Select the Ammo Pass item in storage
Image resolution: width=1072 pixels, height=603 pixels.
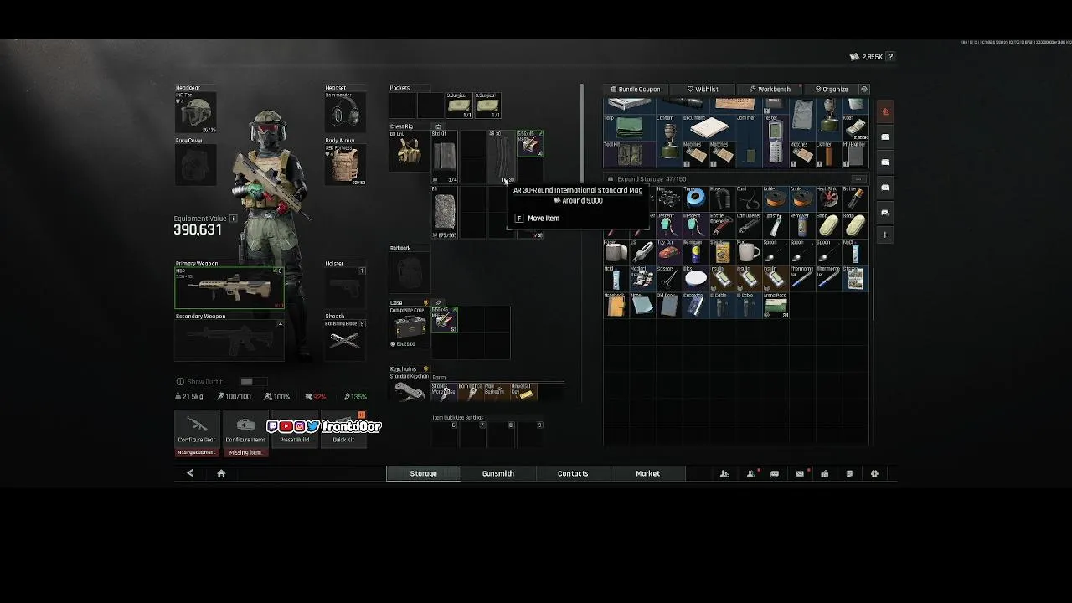click(775, 305)
